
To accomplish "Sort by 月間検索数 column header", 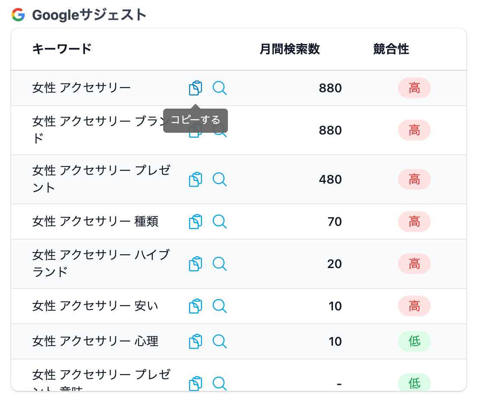I will [x=290, y=49].
